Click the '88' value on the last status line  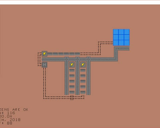pyautogui.click(x=10, y=123)
